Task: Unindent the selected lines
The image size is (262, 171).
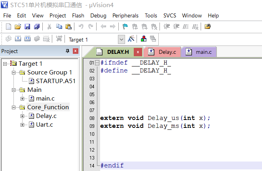Action: click(176, 27)
